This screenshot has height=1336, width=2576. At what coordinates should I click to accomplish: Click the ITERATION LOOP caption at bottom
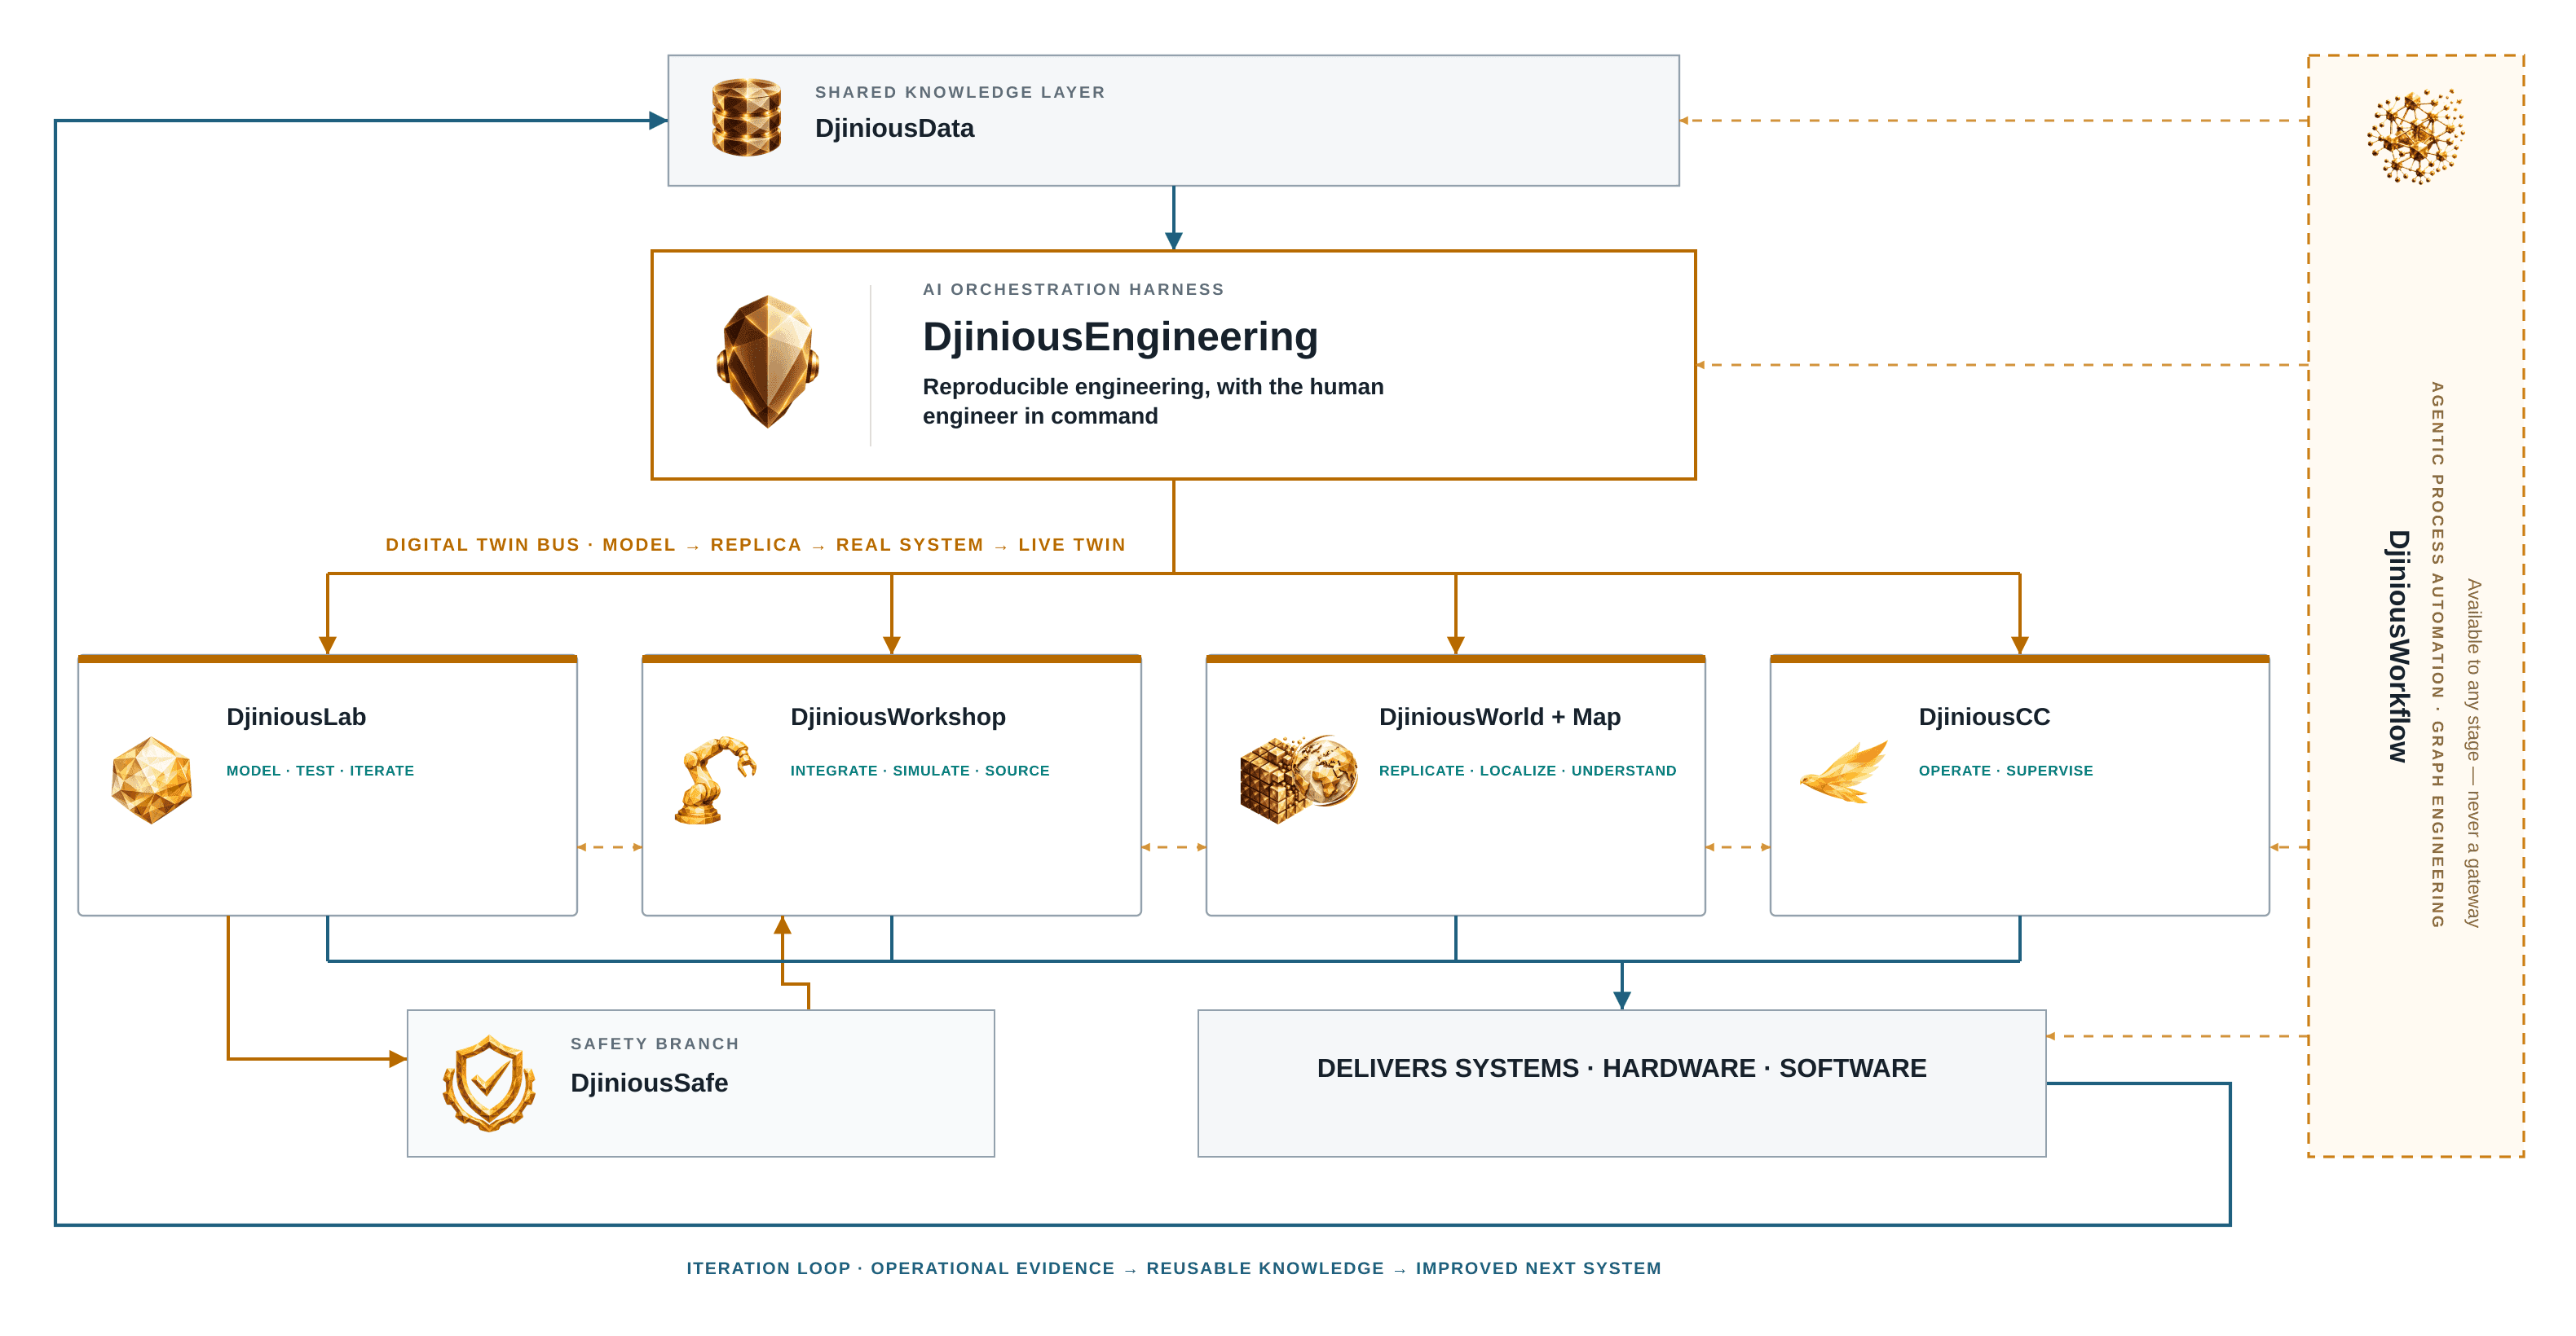coord(1174,1269)
